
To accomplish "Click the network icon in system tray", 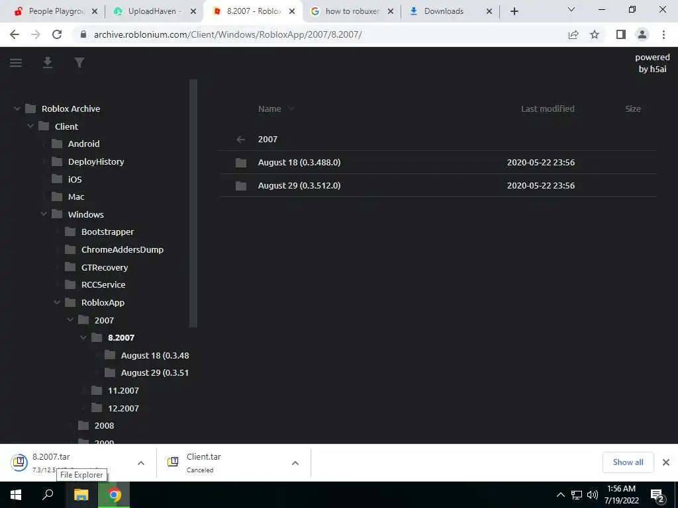I will pyautogui.click(x=577, y=495).
